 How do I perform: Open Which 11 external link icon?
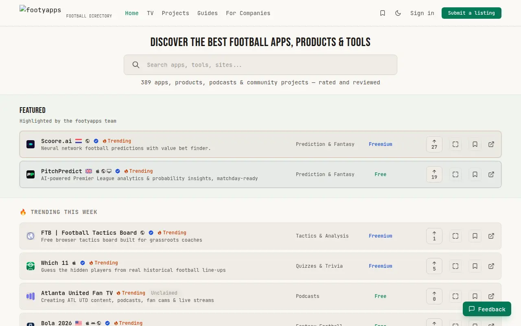(491, 266)
